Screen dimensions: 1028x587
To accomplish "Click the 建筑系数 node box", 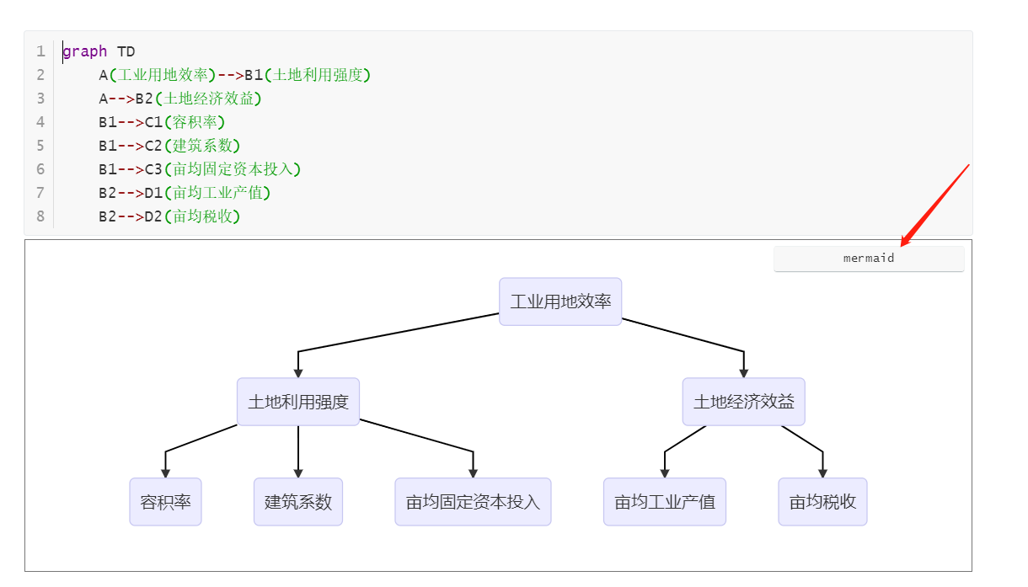I will click(297, 501).
